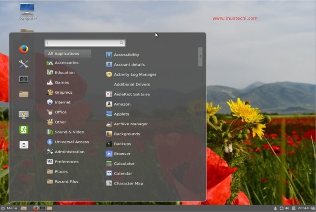
Task: Open Applets settings
Action: click(x=118, y=114)
